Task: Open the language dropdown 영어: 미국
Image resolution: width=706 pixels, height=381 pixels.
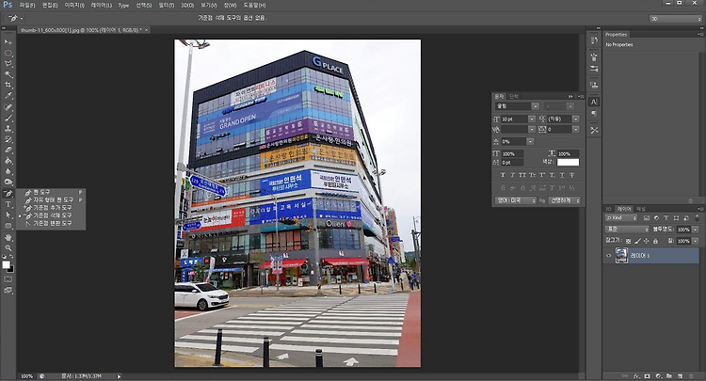Action: pos(516,200)
